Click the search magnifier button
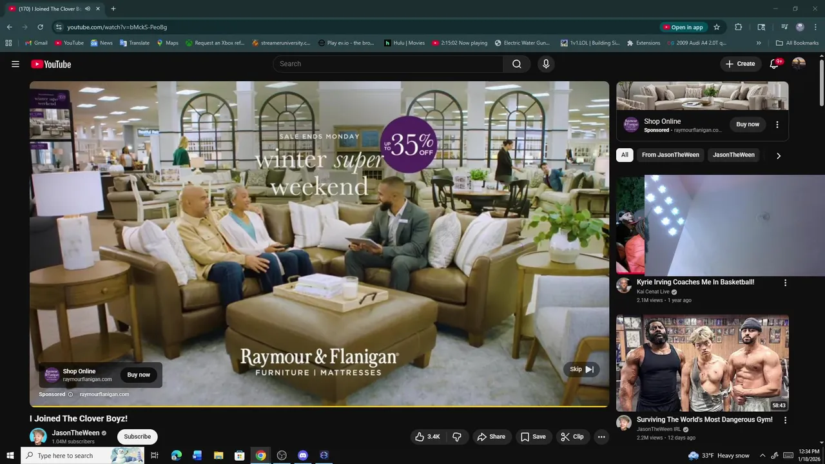 click(517, 64)
